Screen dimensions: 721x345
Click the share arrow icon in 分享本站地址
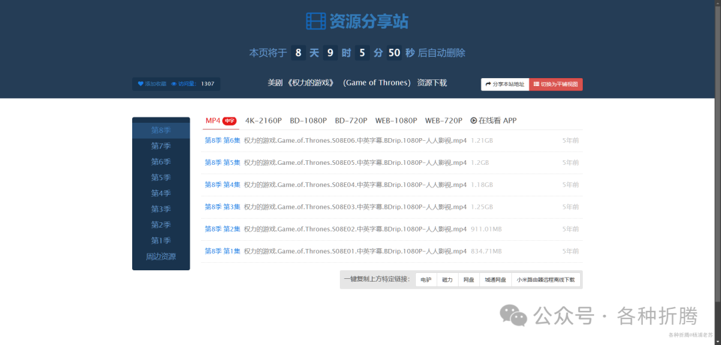tap(489, 85)
